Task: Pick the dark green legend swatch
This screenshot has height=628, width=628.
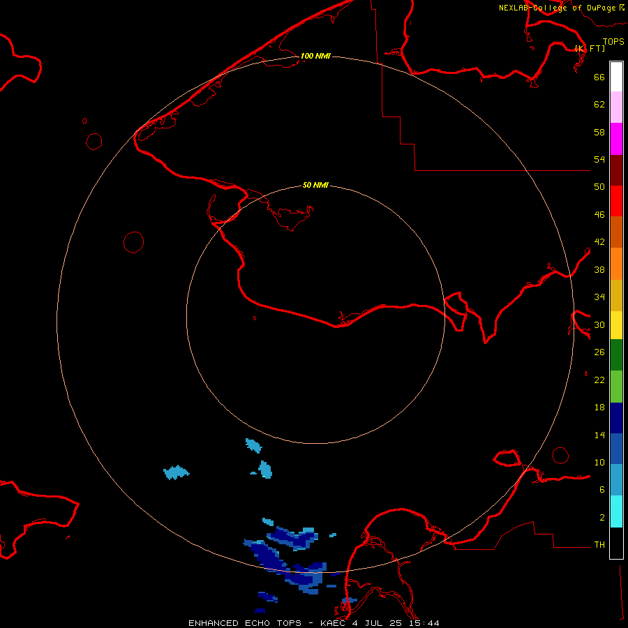Action: point(616,355)
